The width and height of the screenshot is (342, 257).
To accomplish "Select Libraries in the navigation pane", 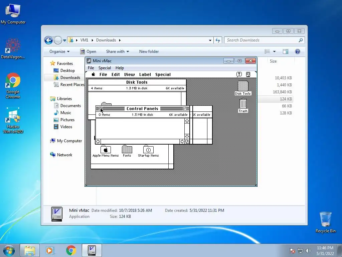I will point(64,99).
